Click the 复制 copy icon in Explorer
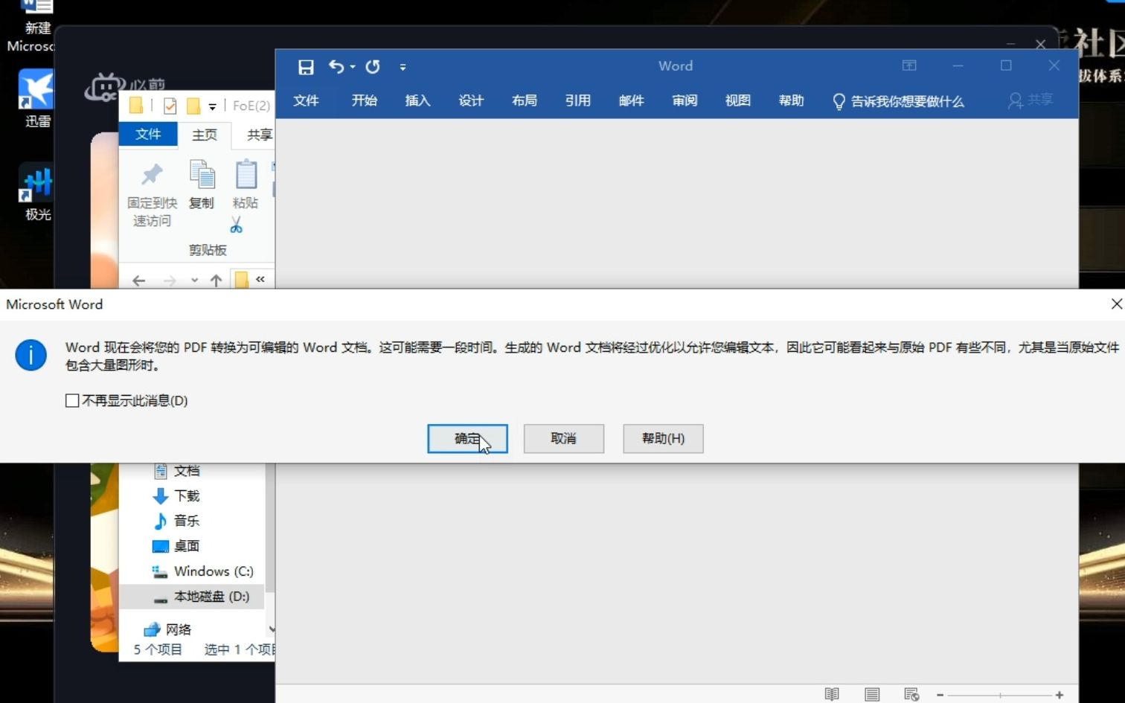The width and height of the screenshot is (1125, 703). 202,176
